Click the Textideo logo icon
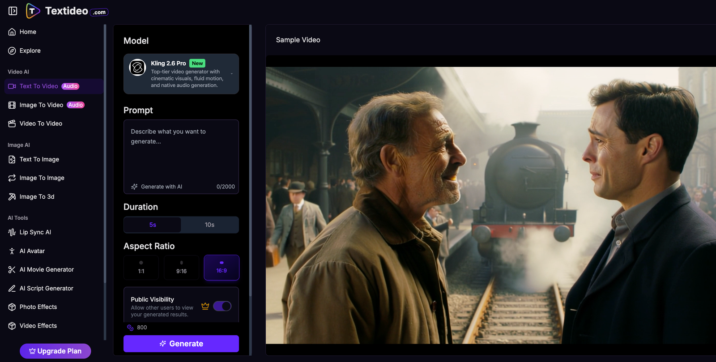Screen dimensions: 716x362 33,11
